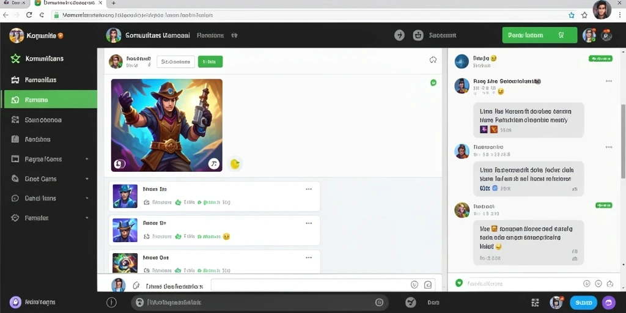The image size is (626, 313).
Task: Click the square icon at comment input's end
Action: 427,285
